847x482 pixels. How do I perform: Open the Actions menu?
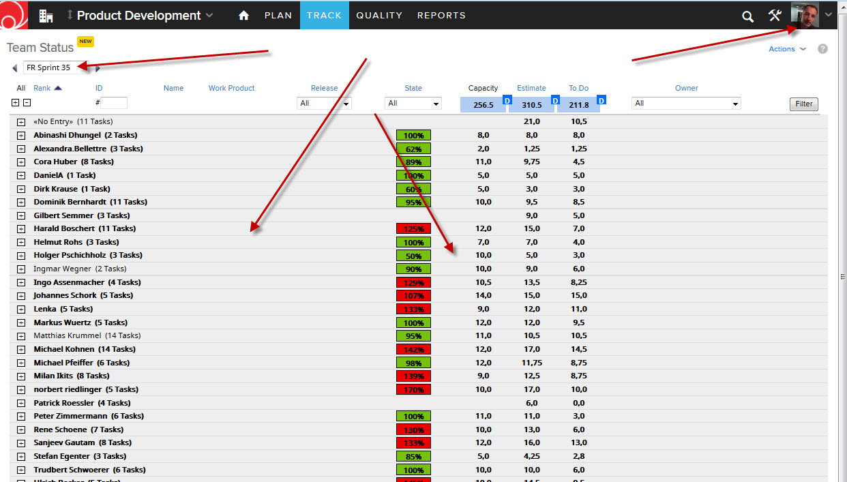782,48
